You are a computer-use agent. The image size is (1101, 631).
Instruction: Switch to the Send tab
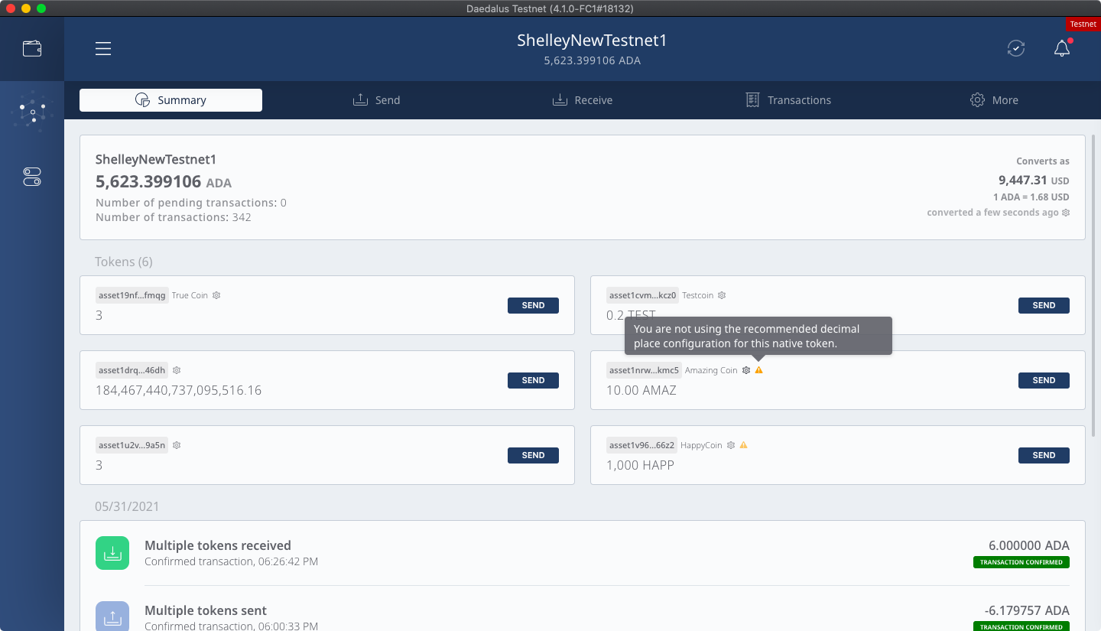point(376,100)
